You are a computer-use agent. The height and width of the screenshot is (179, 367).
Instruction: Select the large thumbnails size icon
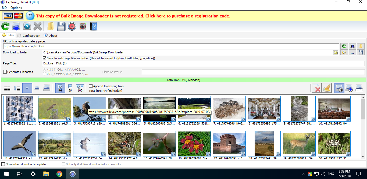click(47, 88)
